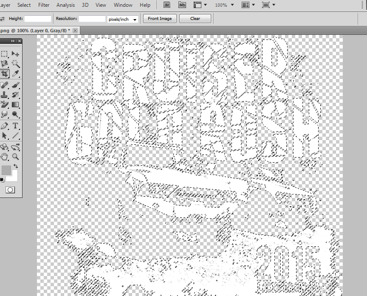Screen dimensions: 367x296
Task: Open Mini Bridge with the Mb icon
Action: click(182, 5)
